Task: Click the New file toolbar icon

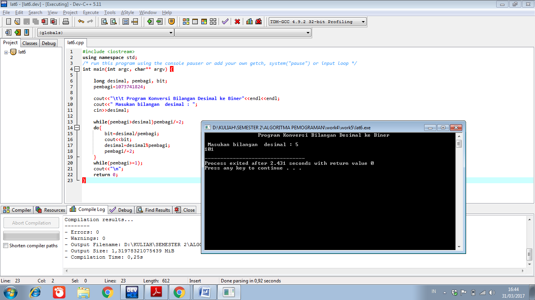Action: pyautogui.click(x=8, y=21)
